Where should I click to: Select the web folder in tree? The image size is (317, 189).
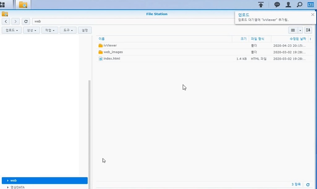(x=45, y=181)
